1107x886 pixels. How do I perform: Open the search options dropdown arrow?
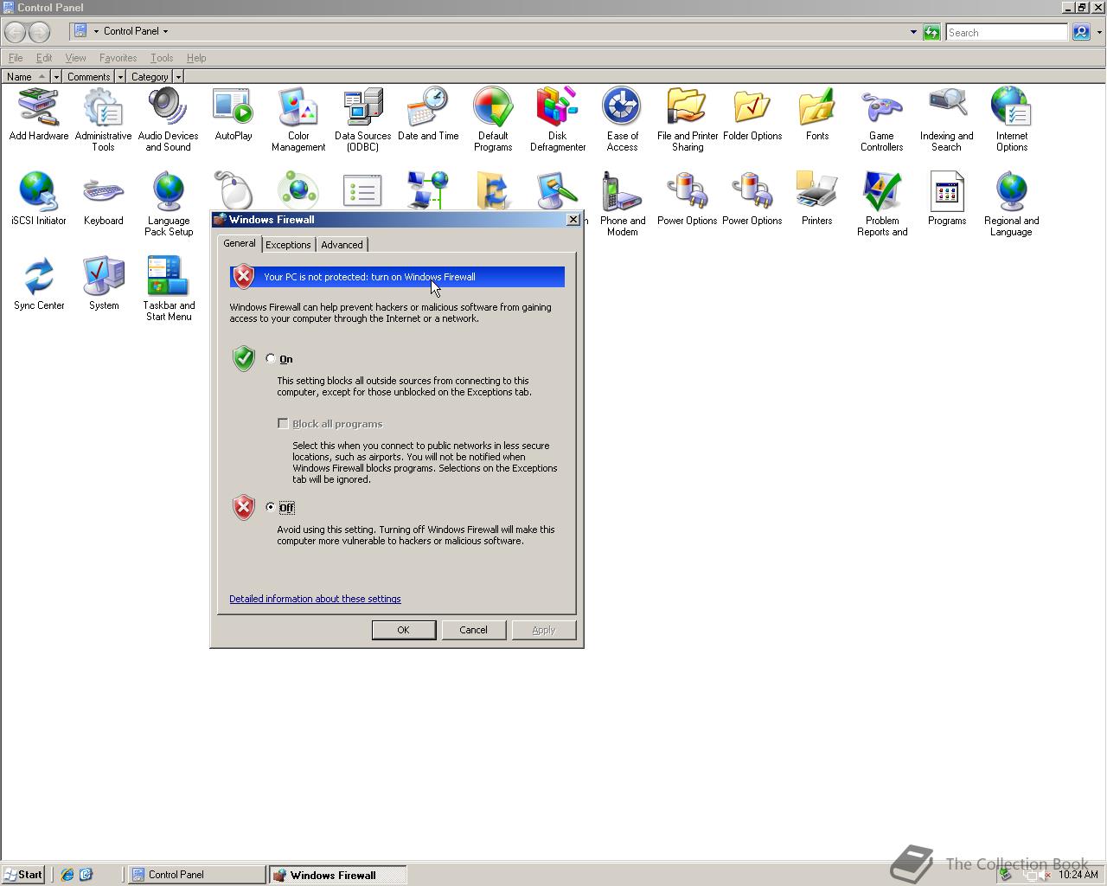[1099, 32]
